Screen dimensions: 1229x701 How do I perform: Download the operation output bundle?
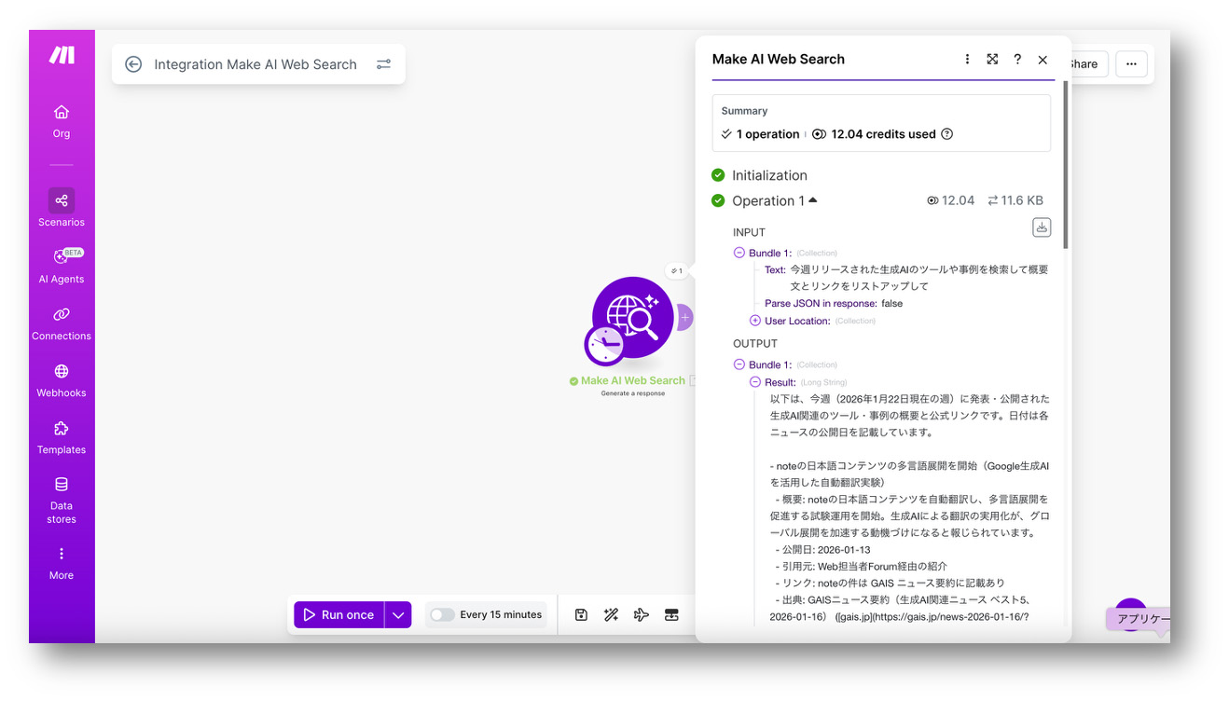[1042, 227]
